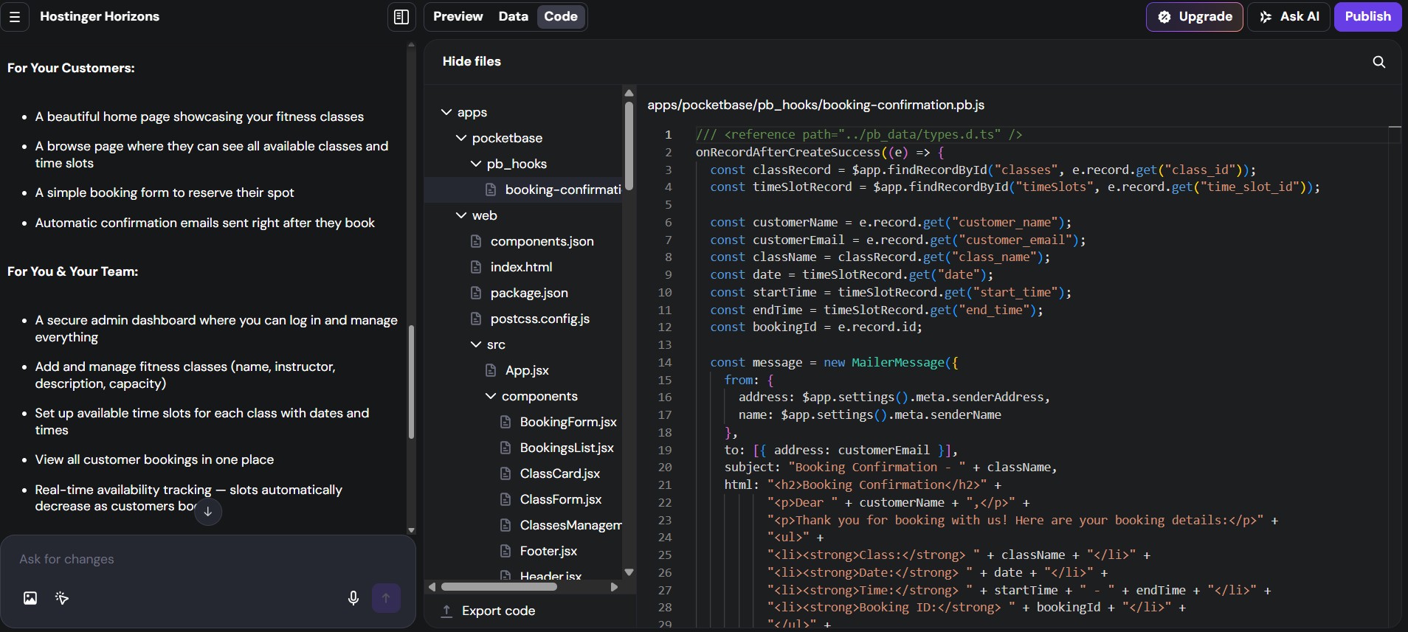Collapse the pocketbase folder
The image size is (1408, 632).
click(x=461, y=138)
